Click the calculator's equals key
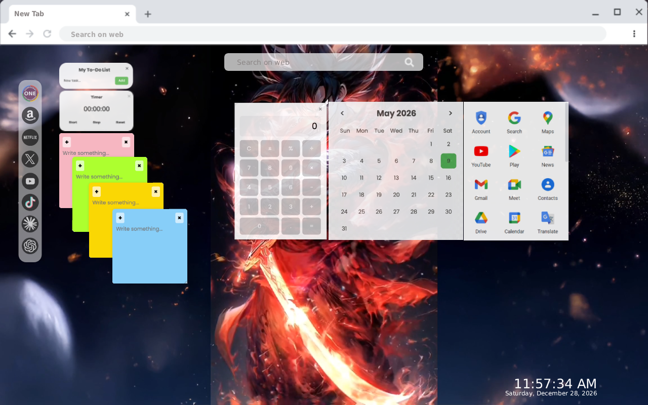This screenshot has height=405, width=648. click(x=311, y=226)
